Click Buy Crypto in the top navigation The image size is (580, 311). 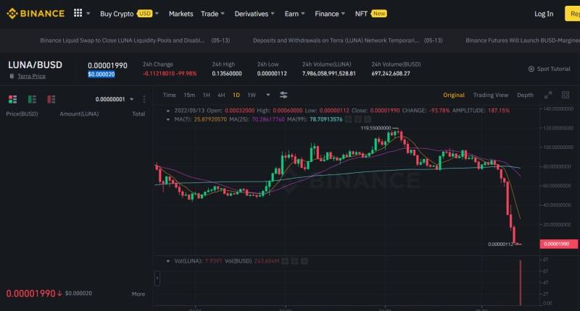click(117, 14)
